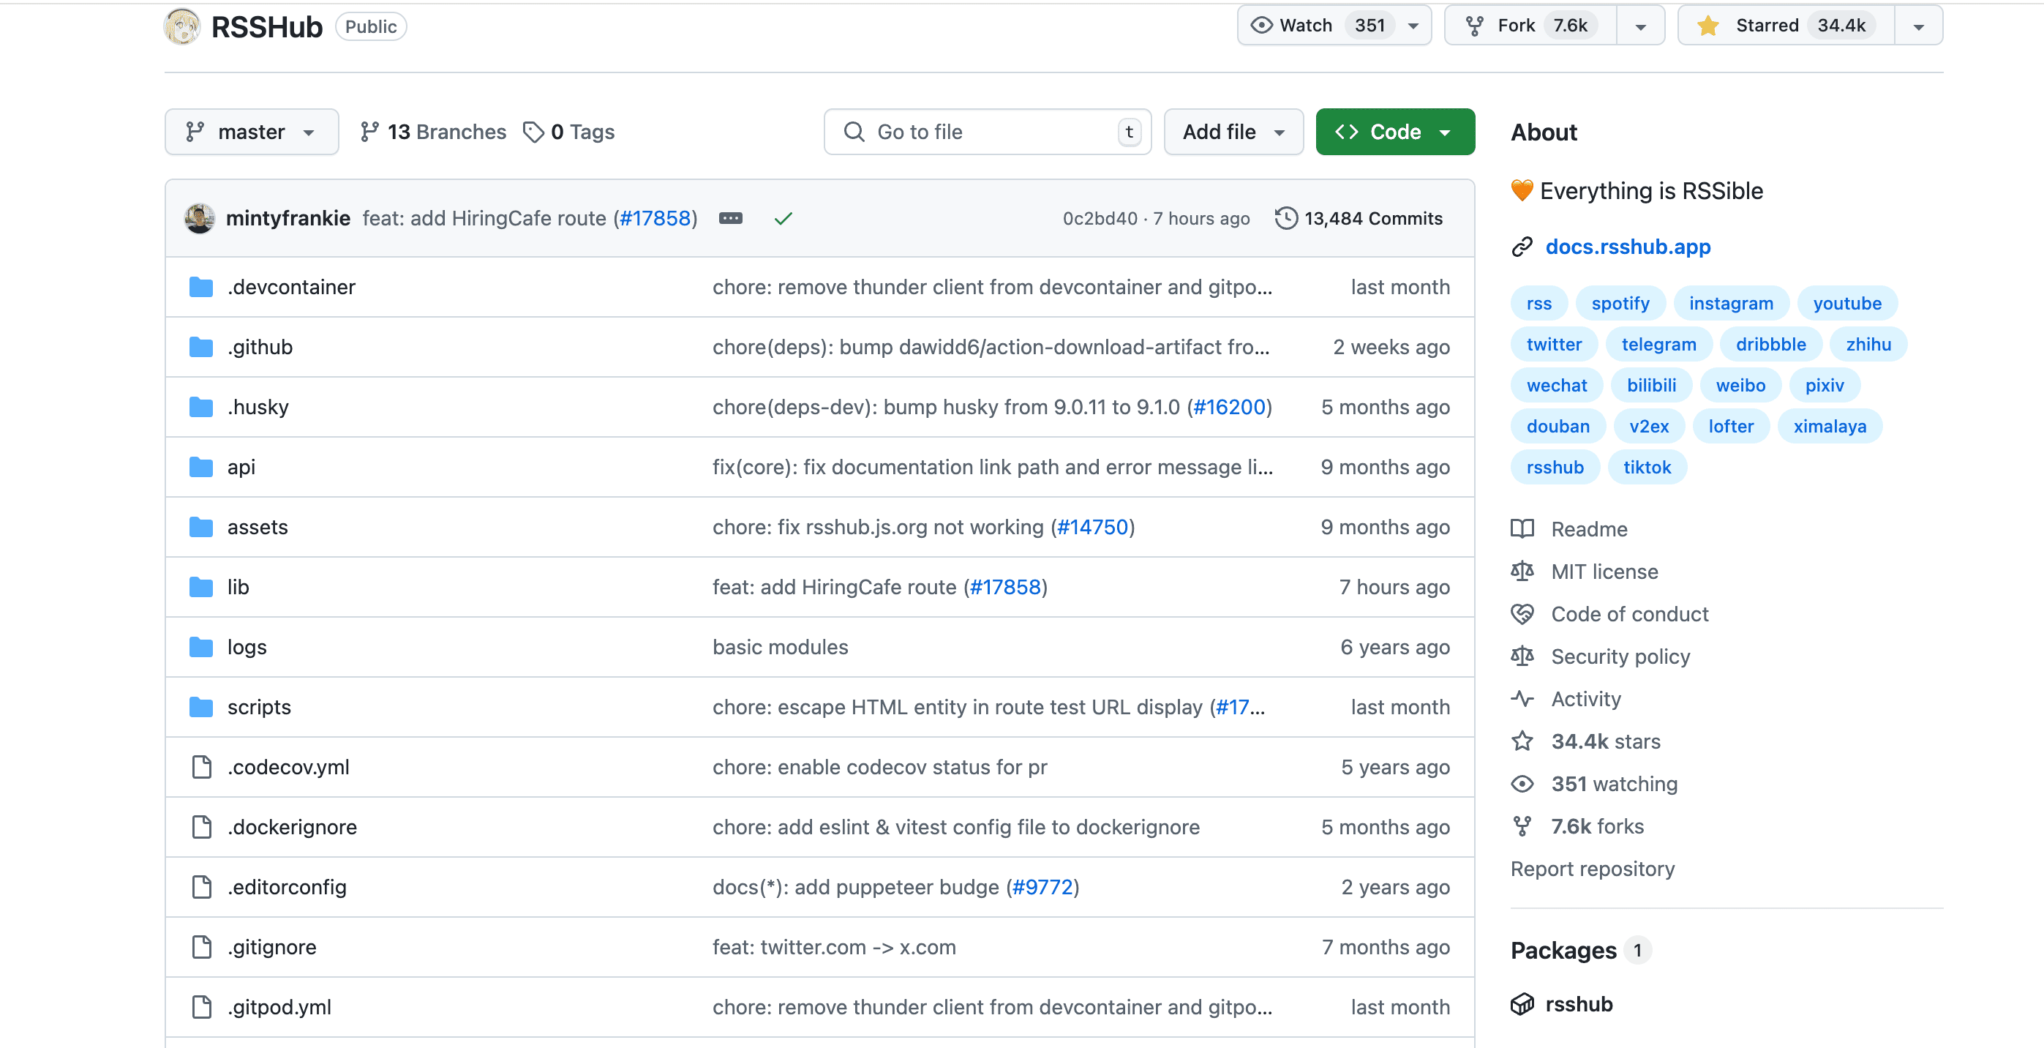
Task: Click the rsshub package cube icon
Action: [x=1522, y=1004]
